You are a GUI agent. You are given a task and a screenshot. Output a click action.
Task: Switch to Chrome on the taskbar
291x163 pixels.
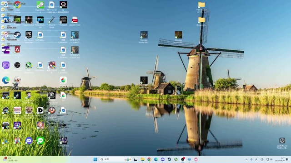tap(149, 159)
